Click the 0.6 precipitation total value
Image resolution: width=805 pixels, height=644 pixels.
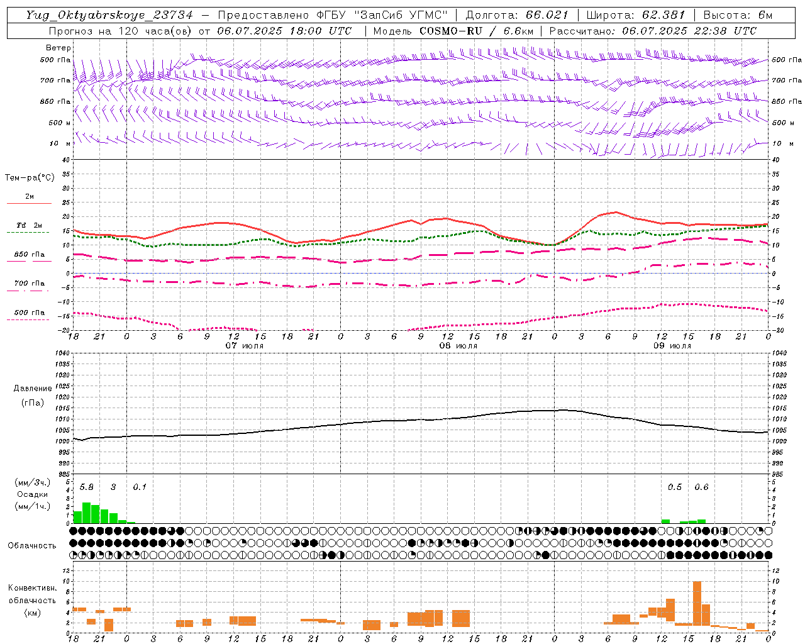click(701, 487)
